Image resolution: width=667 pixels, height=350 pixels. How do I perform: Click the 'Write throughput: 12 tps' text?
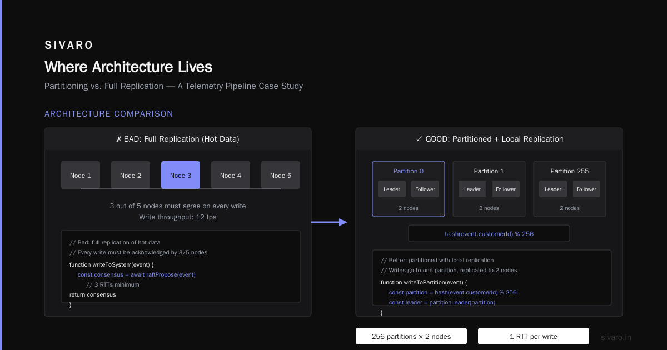click(x=178, y=217)
